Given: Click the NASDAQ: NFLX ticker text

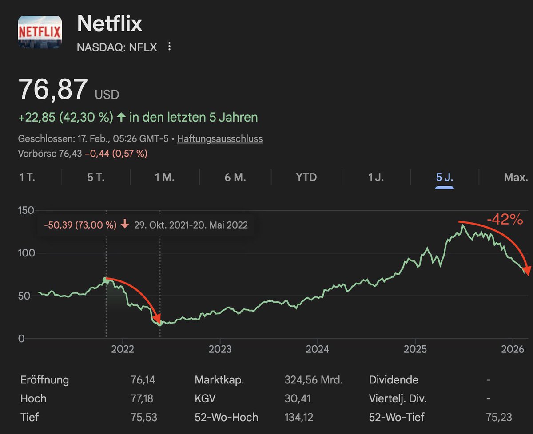Looking at the screenshot, I should tap(117, 47).
